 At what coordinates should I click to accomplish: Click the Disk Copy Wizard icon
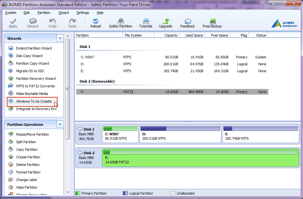pyautogui.click(x=11, y=56)
